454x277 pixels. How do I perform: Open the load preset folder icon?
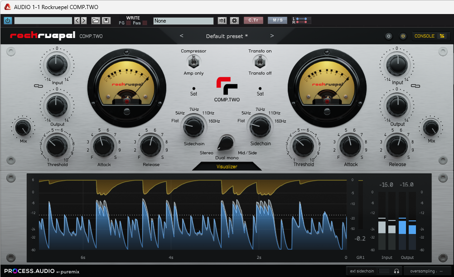96,20
